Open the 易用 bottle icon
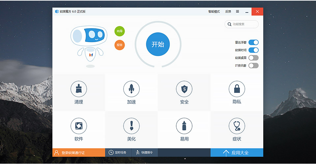 click(x=184, y=126)
